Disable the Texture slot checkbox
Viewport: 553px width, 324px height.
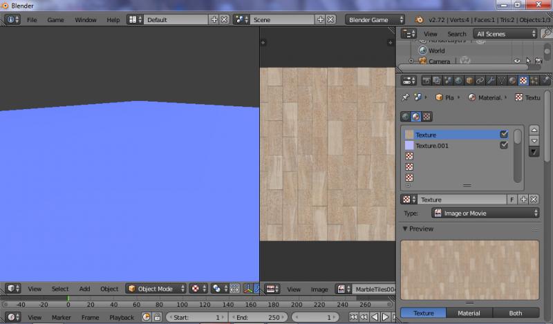pos(504,135)
